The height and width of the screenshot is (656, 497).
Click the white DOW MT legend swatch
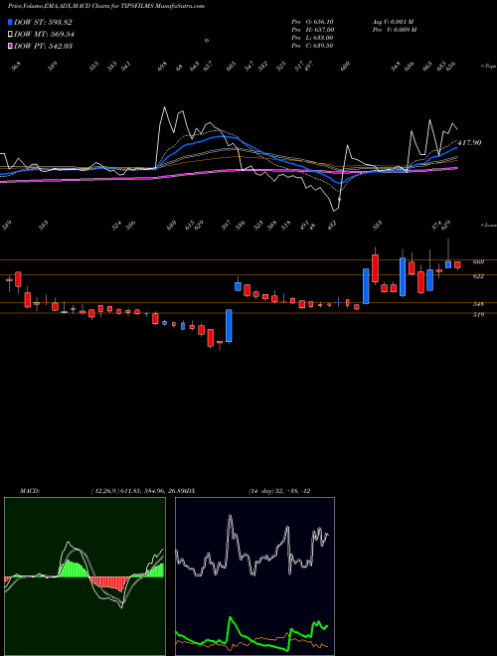[10, 34]
